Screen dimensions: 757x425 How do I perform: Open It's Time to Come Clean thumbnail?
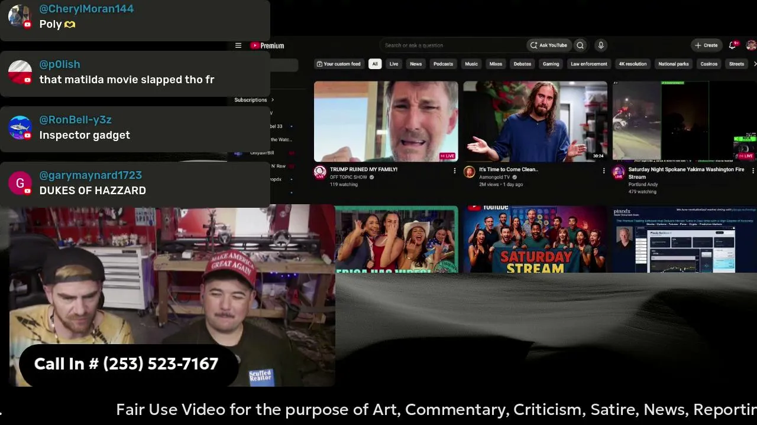point(535,121)
